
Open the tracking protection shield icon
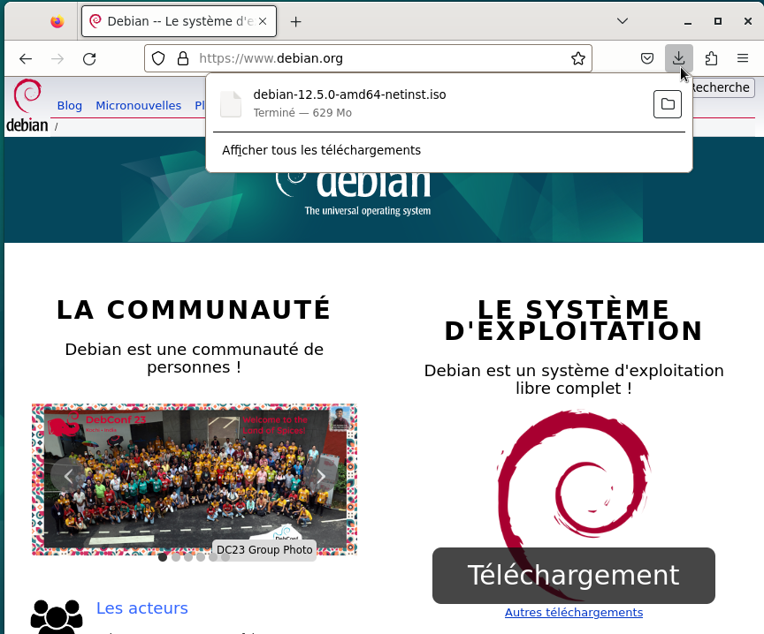coord(158,58)
